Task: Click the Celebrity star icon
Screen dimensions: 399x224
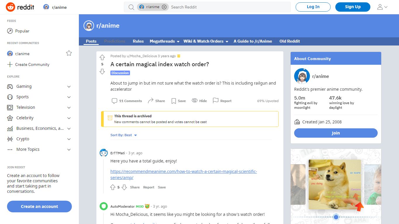Action: pos(10,118)
